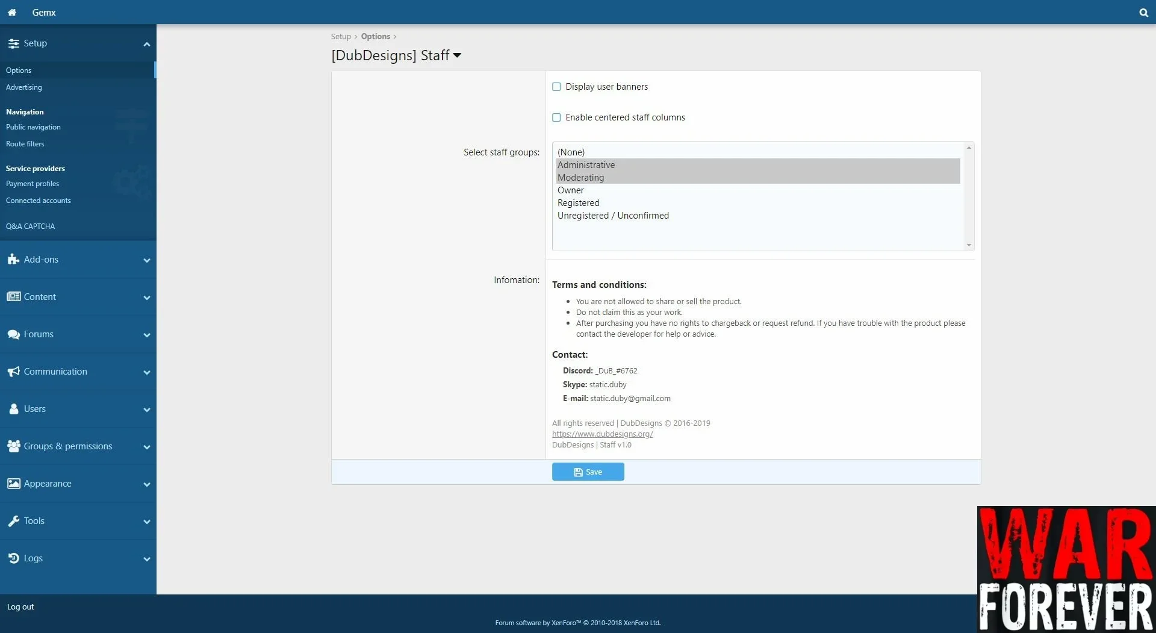Image resolution: width=1156 pixels, height=633 pixels.
Task: Expand the Content section chevron
Action: pyautogui.click(x=146, y=298)
